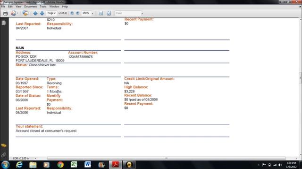The width and height of the screenshot is (302, 169).
Task: Open the Edit menu
Action: click(x=10, y=7)
